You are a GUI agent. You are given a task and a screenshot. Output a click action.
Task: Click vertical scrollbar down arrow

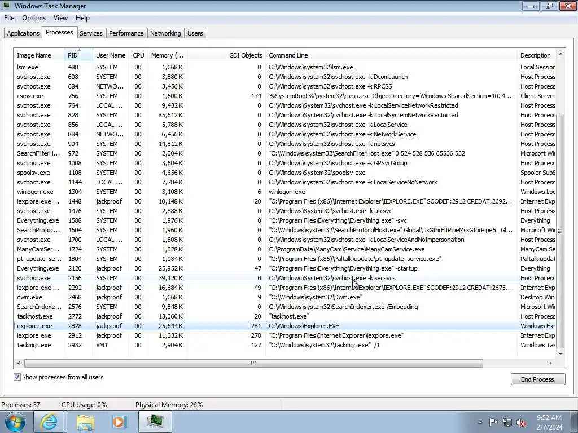point(561,354)
